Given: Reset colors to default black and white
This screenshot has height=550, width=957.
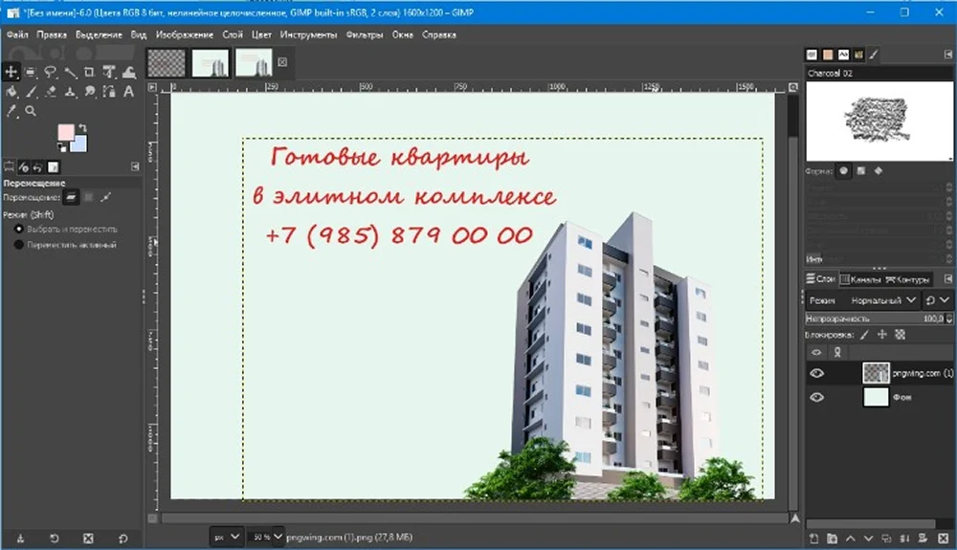Looking at the screenshot, I should tap(61, 147).
